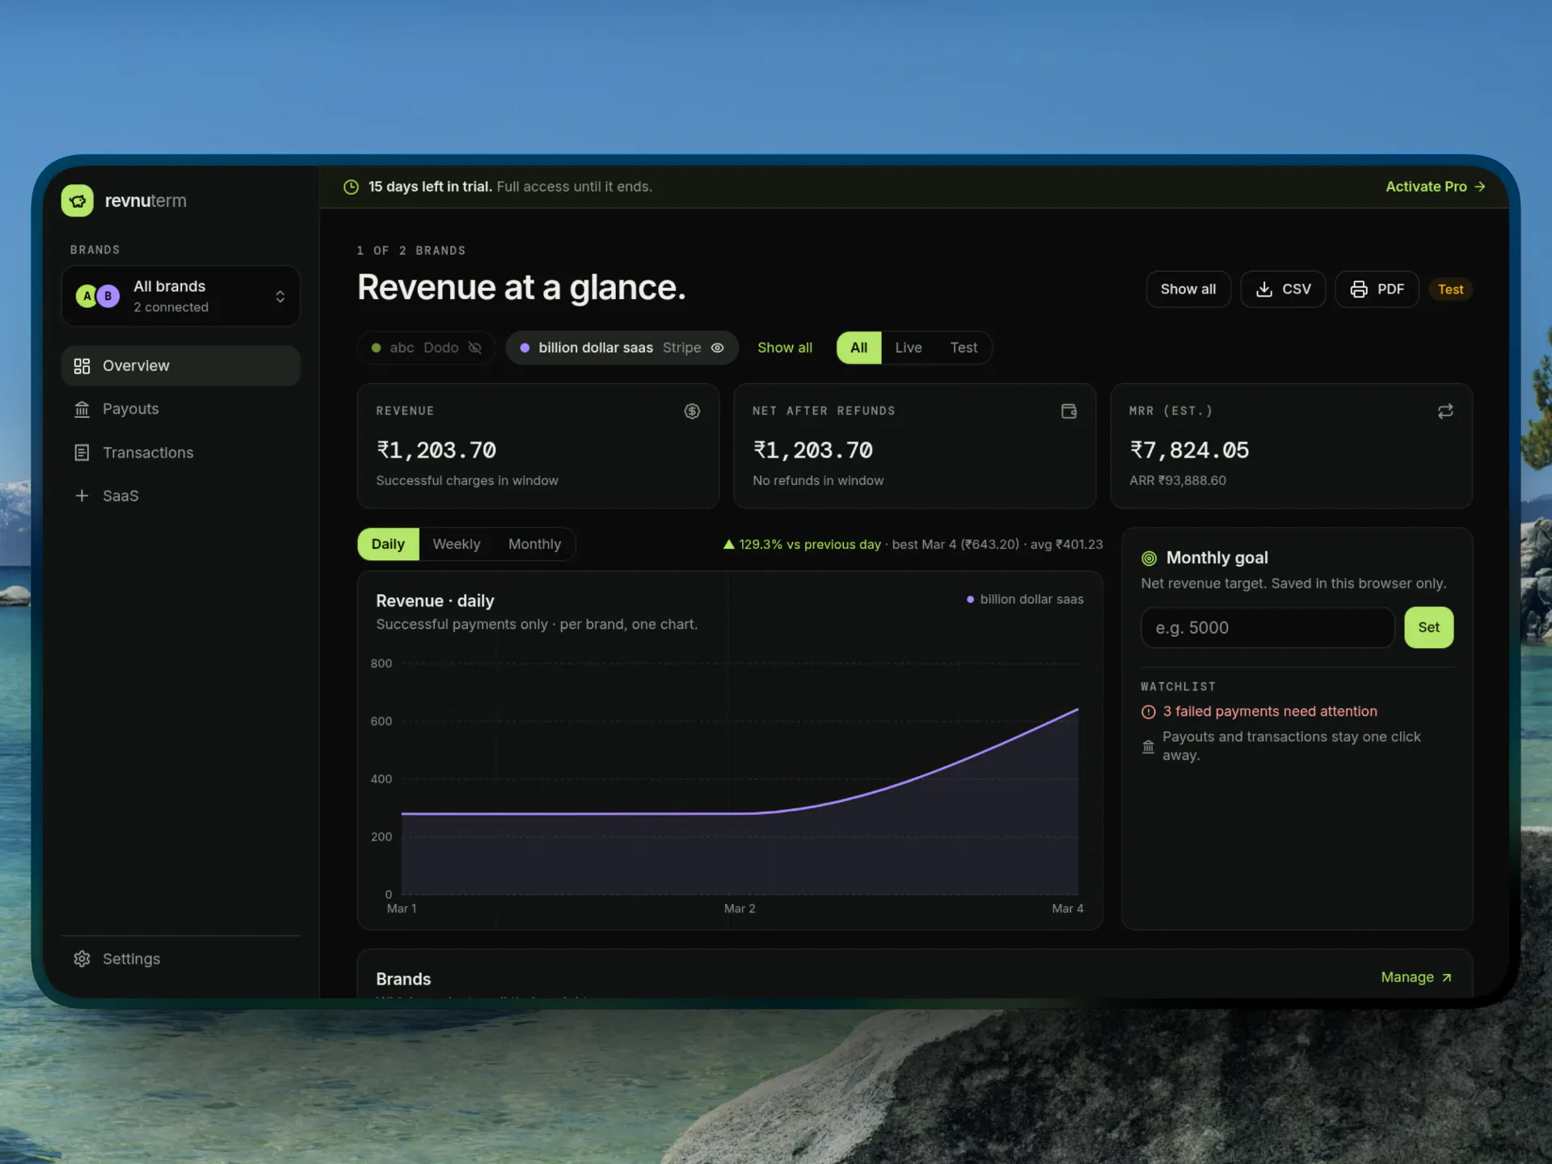The height and width of the screenshot is (1164, 1552).
Task: Open the Payouts page
Action: (x=180, y=410)
